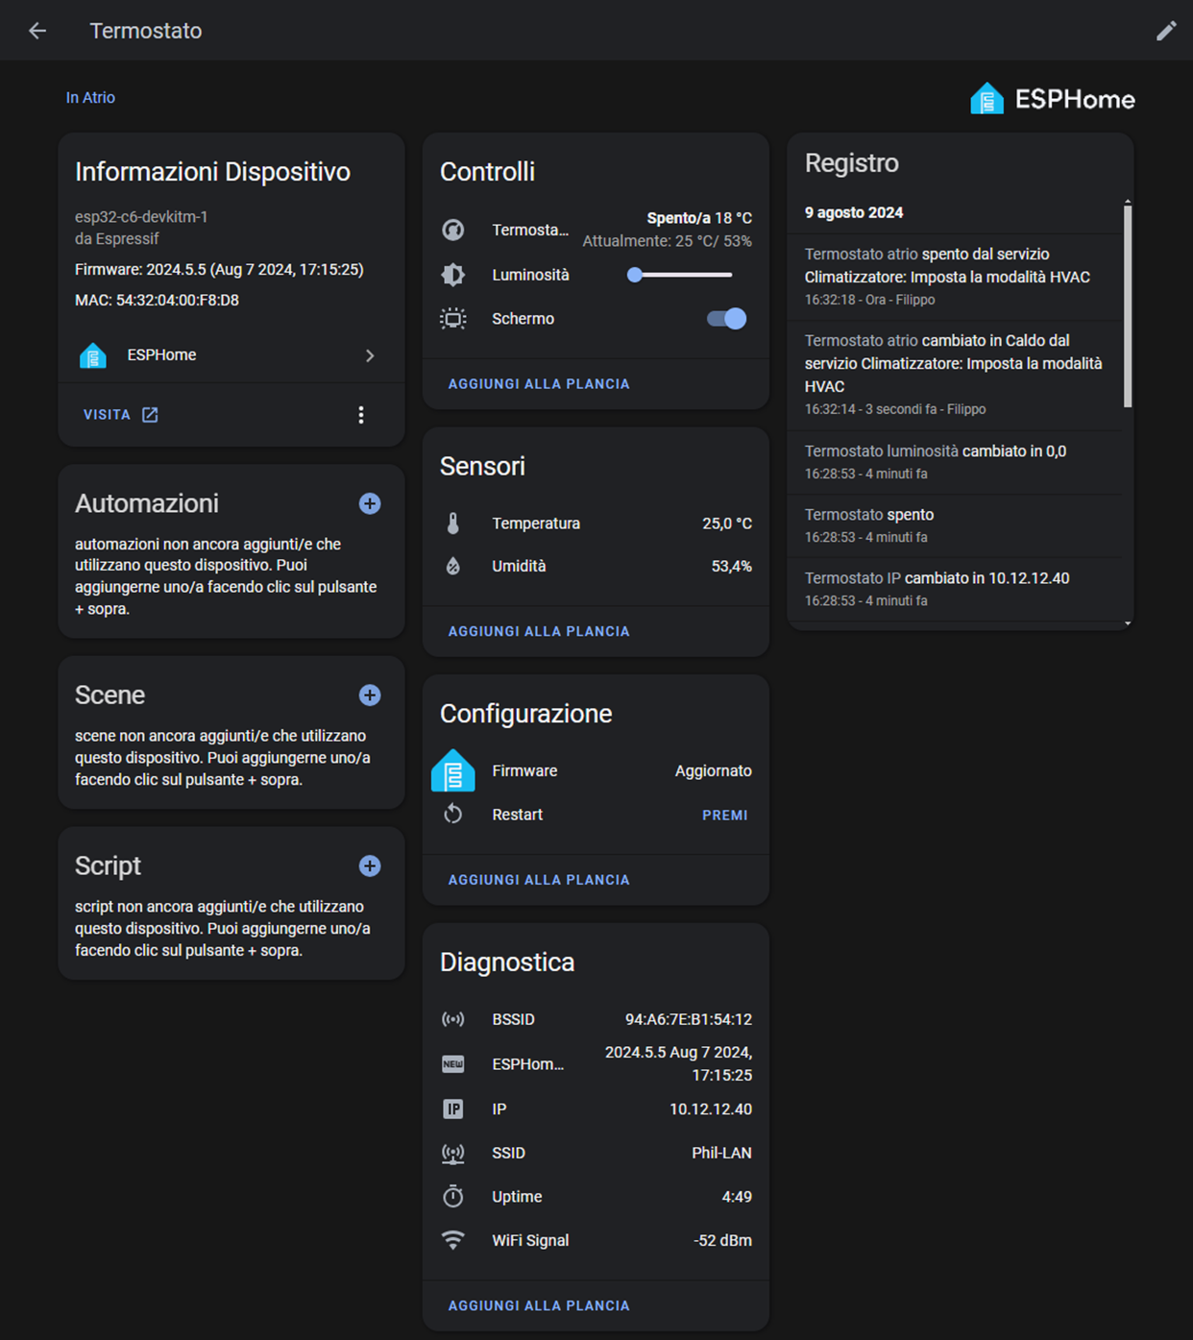Toggle the Schermo switch off
The image size is (1193, 1340).
click(726, 319)
